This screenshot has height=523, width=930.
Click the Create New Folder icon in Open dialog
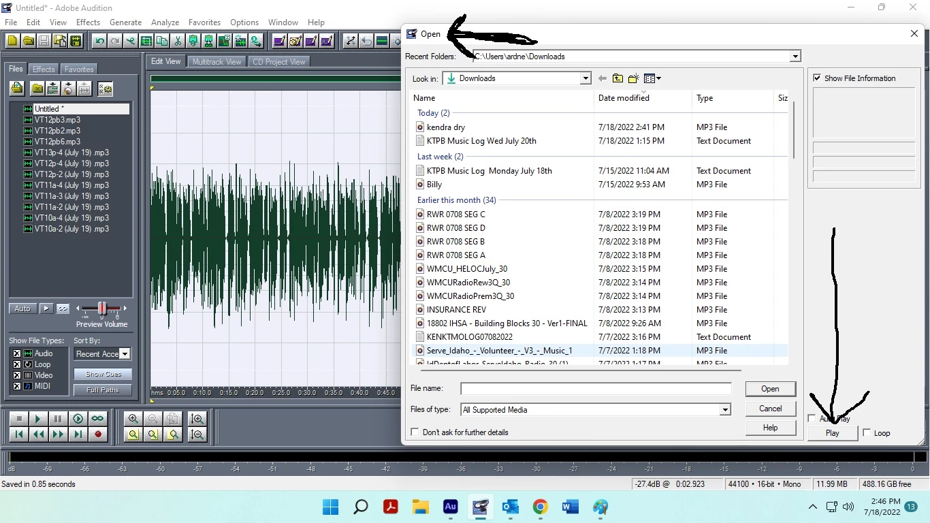[x=634, y=78]
